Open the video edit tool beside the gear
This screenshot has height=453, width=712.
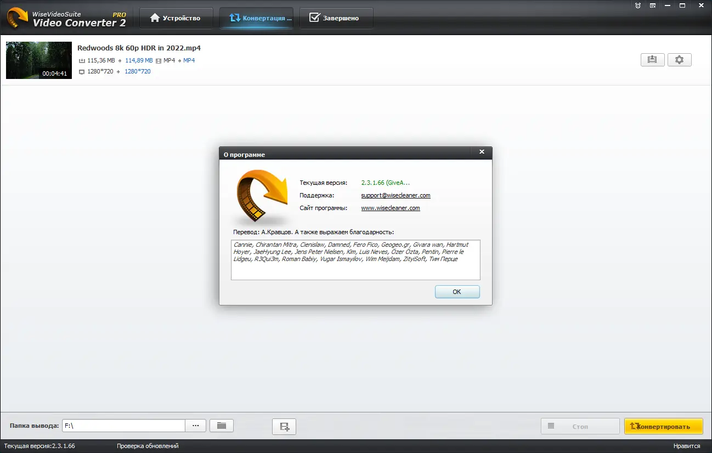(652, 60)
